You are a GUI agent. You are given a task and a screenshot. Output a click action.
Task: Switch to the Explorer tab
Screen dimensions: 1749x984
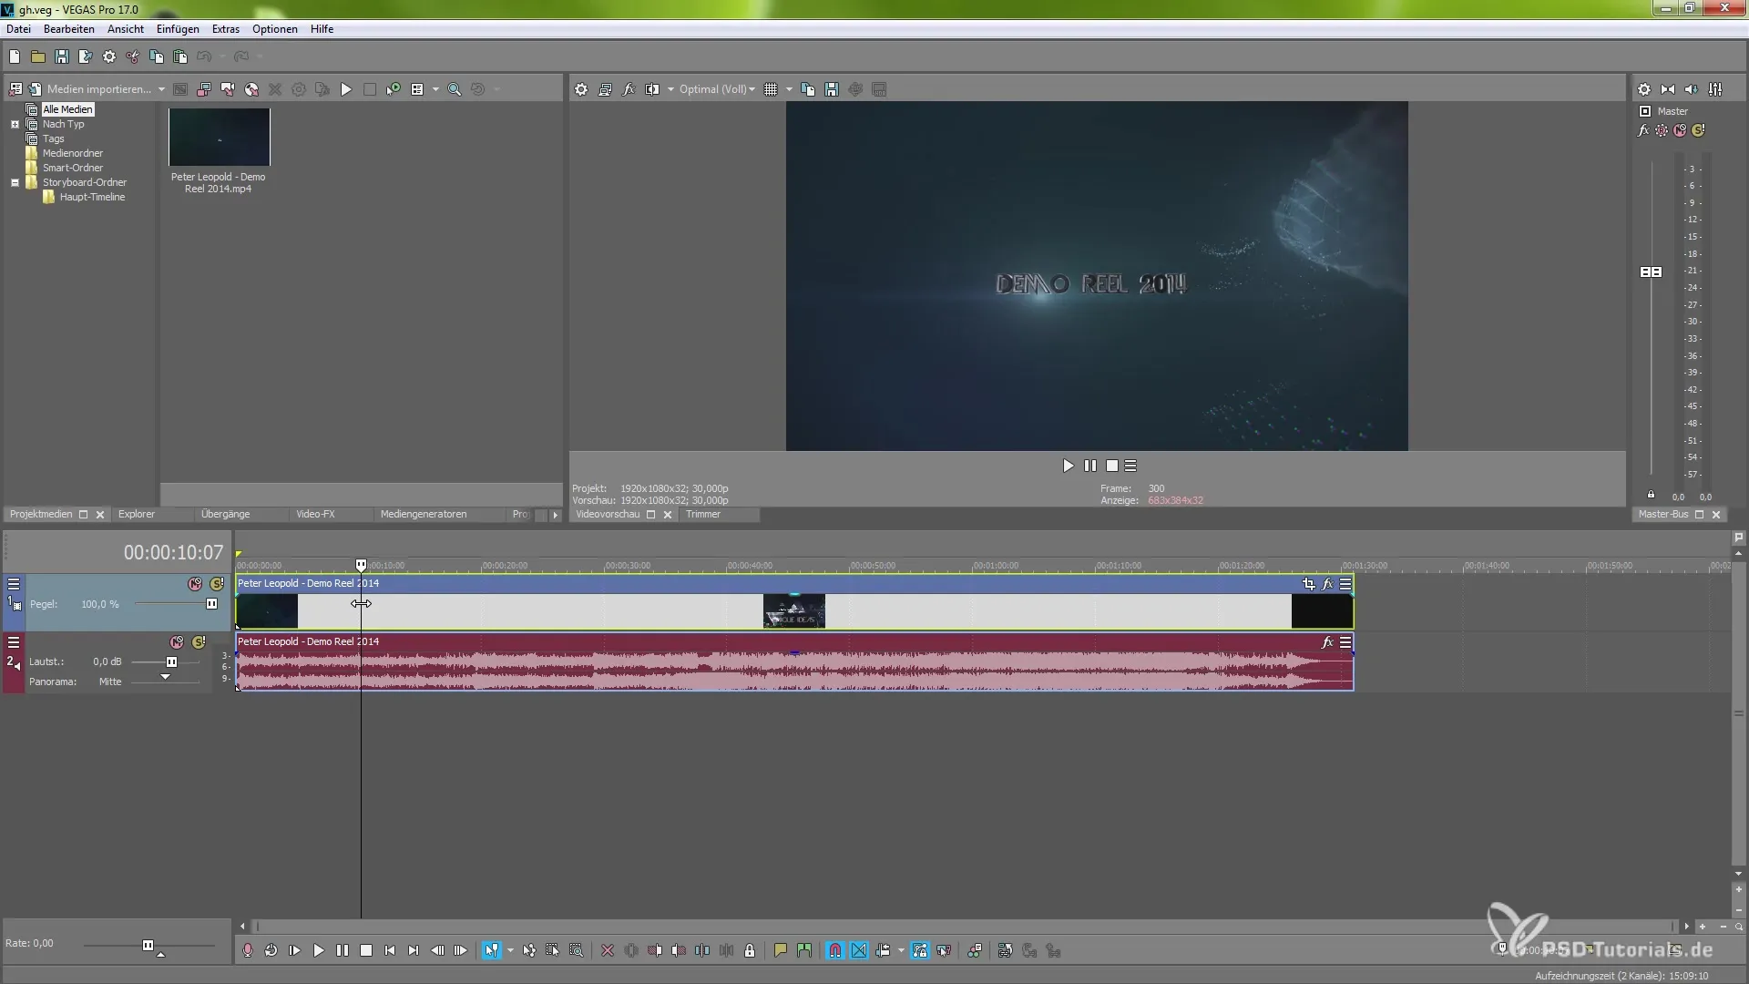137,514
